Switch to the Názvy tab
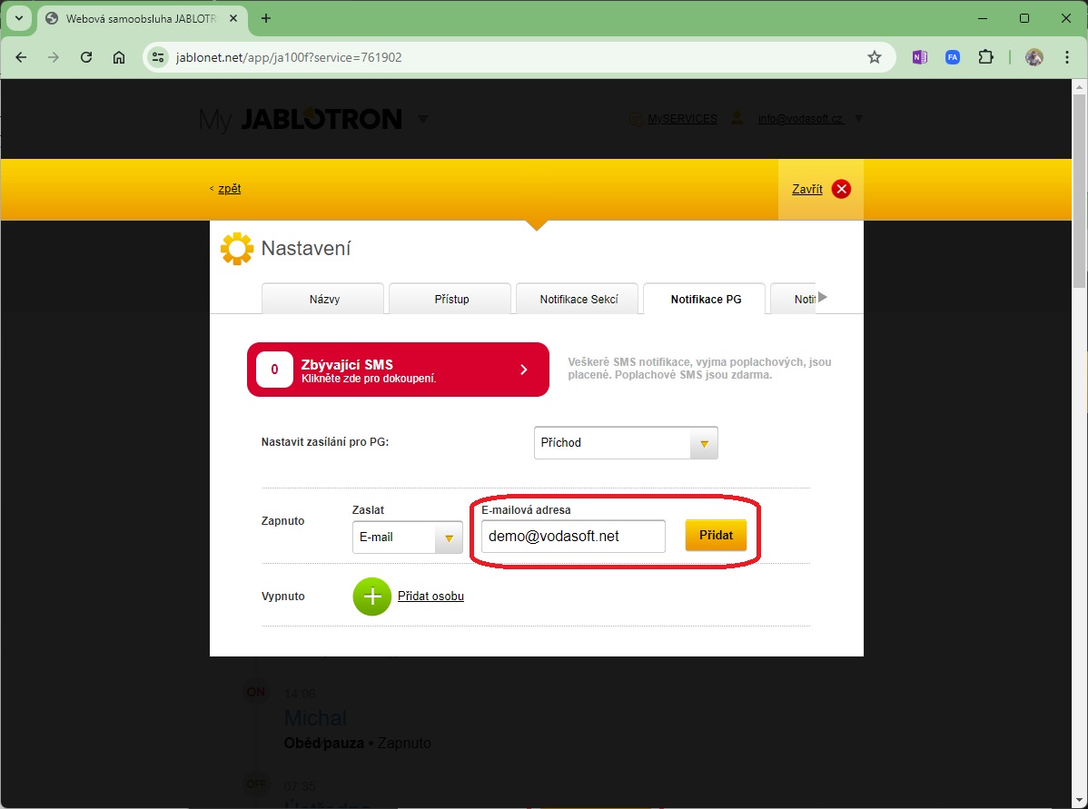1088x809 pixels. click(x=324, y=299)
